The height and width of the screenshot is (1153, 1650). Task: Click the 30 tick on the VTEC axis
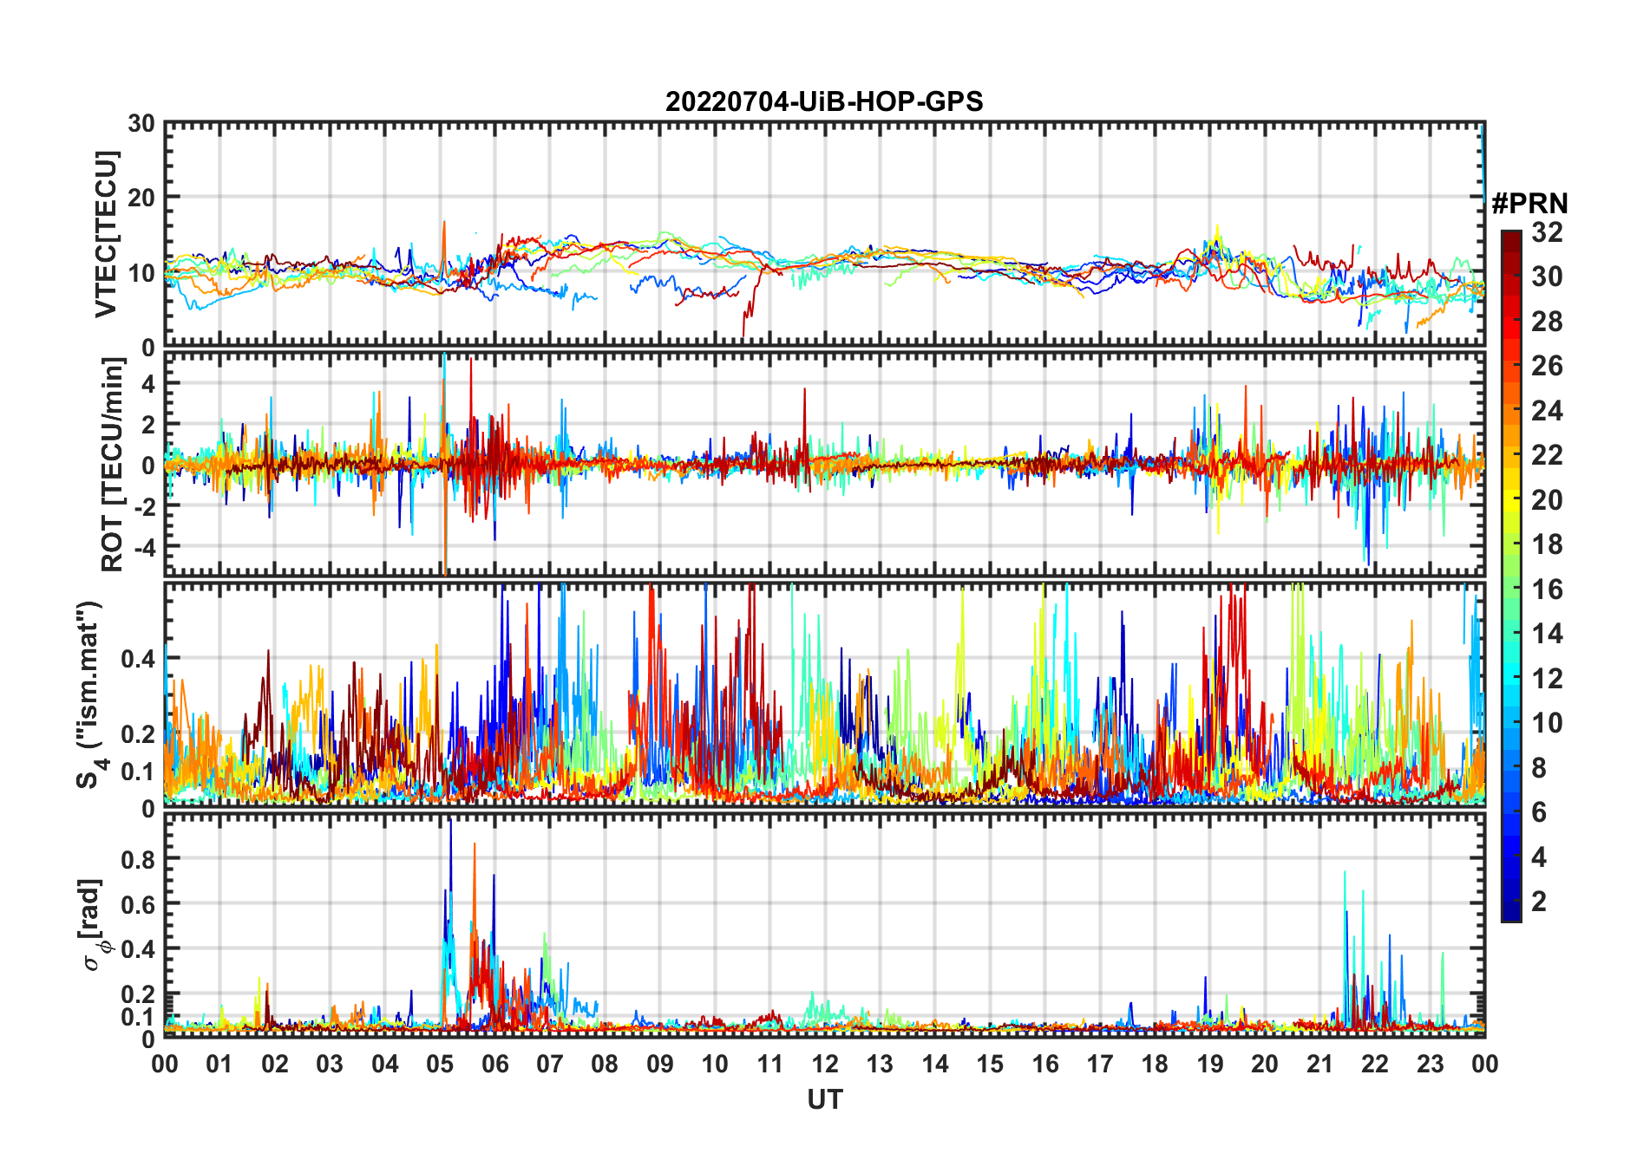pyautogui.click(x=141, y=124)
